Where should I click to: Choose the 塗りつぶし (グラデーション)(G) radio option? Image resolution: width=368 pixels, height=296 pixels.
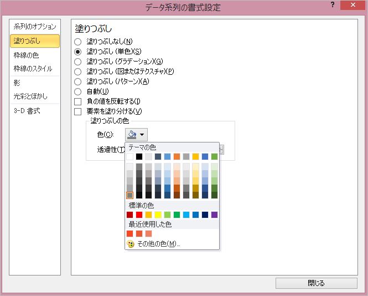click(x=77, y=62)
